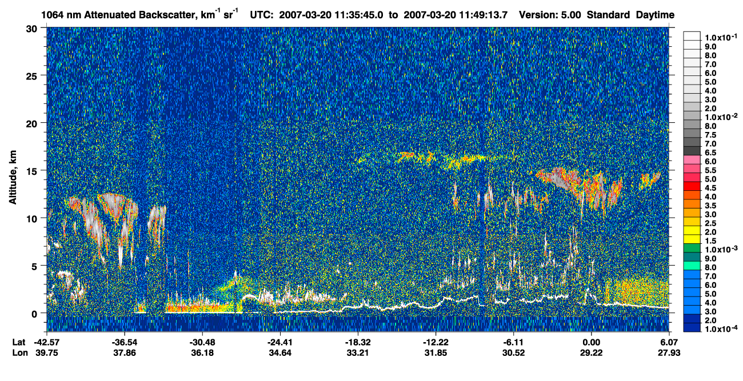Click the longitude value '27.93'
This screenshot has width=743, height=381.
(669, 352)
